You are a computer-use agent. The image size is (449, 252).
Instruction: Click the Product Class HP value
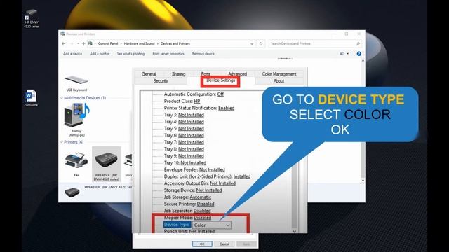[196, 101]
